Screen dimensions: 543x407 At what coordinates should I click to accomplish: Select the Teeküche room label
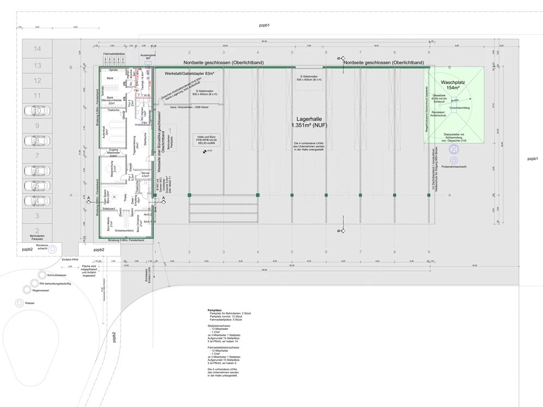[x=113, y=110]
